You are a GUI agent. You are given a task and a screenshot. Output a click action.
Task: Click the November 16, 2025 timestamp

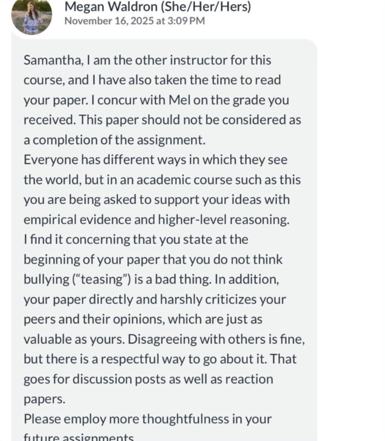[134, 21]
